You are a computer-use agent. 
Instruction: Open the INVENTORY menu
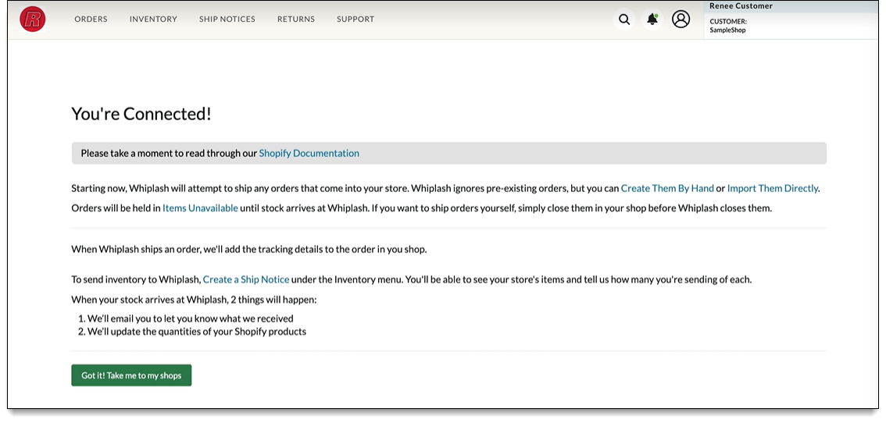coord(153,20)
